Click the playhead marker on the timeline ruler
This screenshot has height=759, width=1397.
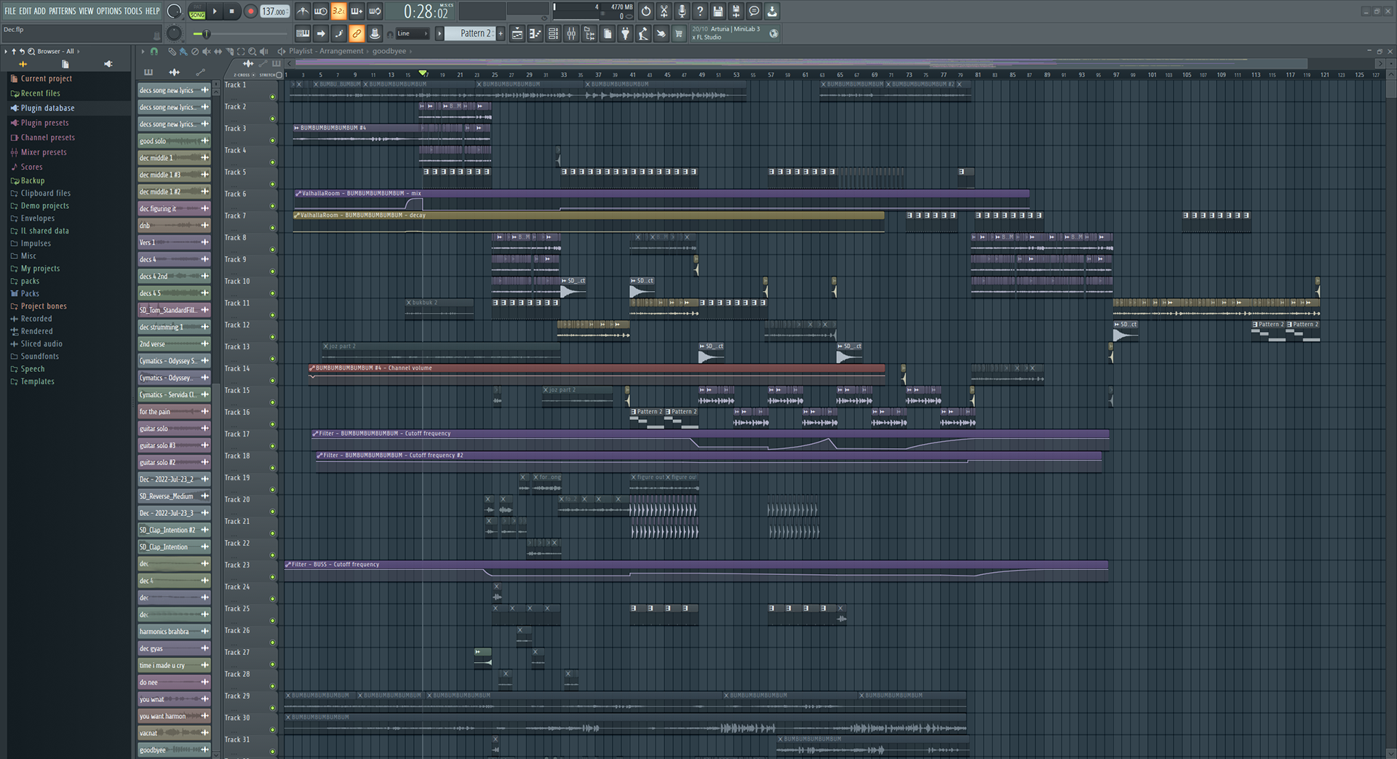tap(423, 73)
